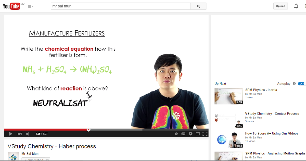The image size is (306, 161).
Task: Skip to next video in player
Action: [x=20, y=134]
